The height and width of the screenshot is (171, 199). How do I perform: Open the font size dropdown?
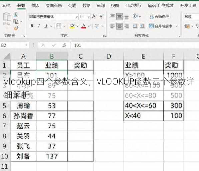click(x=89, y=17)
